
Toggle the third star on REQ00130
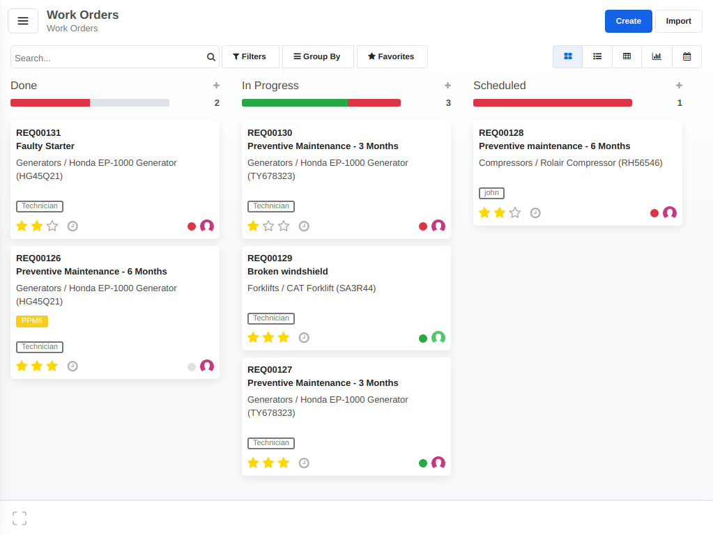(x=284, y=226)
